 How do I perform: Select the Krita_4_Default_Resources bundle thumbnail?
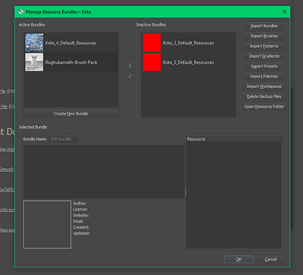coord(34,43)
